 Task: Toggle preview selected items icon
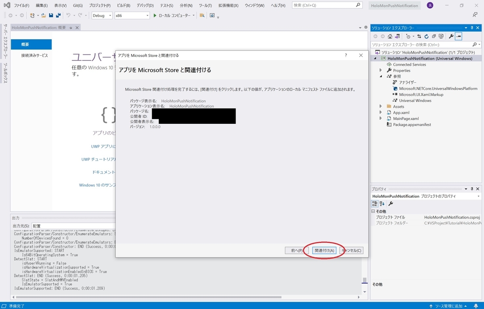point(459,36)
